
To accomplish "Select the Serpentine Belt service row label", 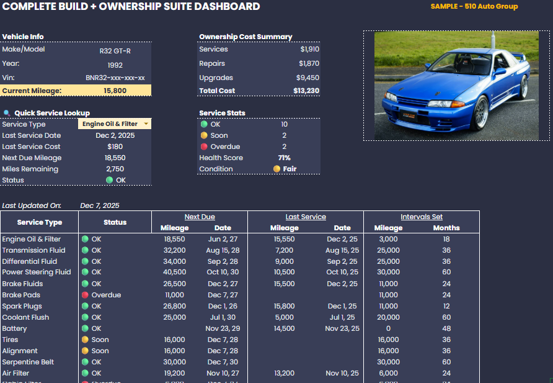I will point(29,362).
